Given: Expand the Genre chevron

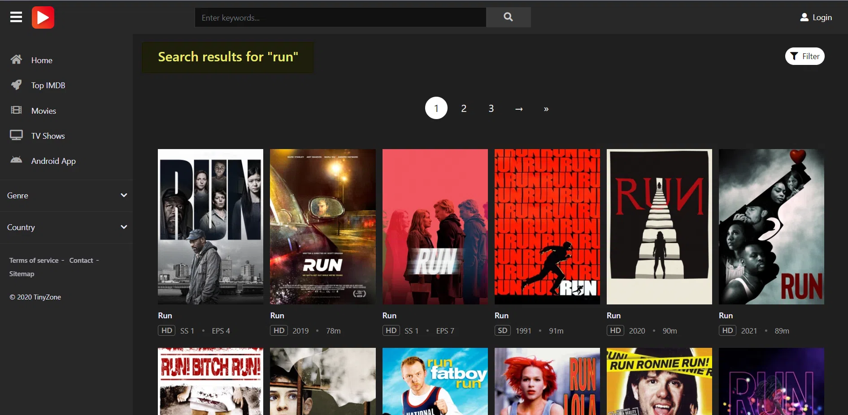Looking at the screenshot, I should coord(124,195).
